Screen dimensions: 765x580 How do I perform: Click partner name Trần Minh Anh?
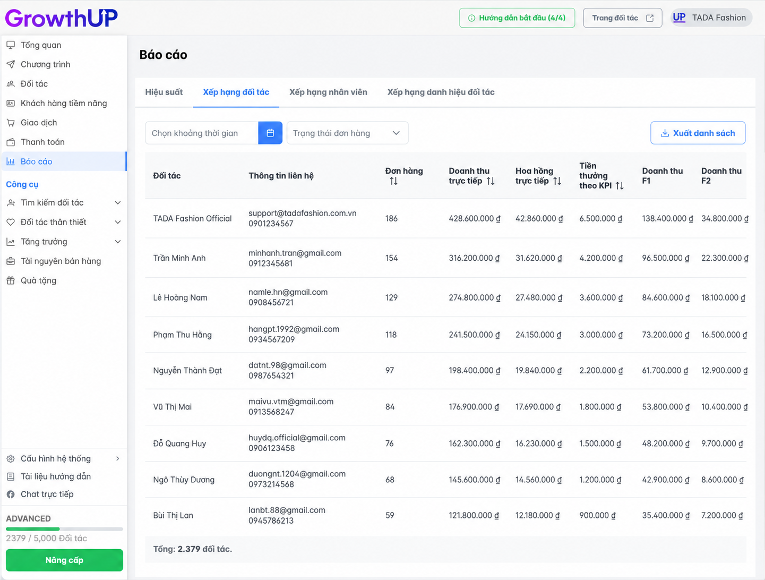tap(179, 258)
